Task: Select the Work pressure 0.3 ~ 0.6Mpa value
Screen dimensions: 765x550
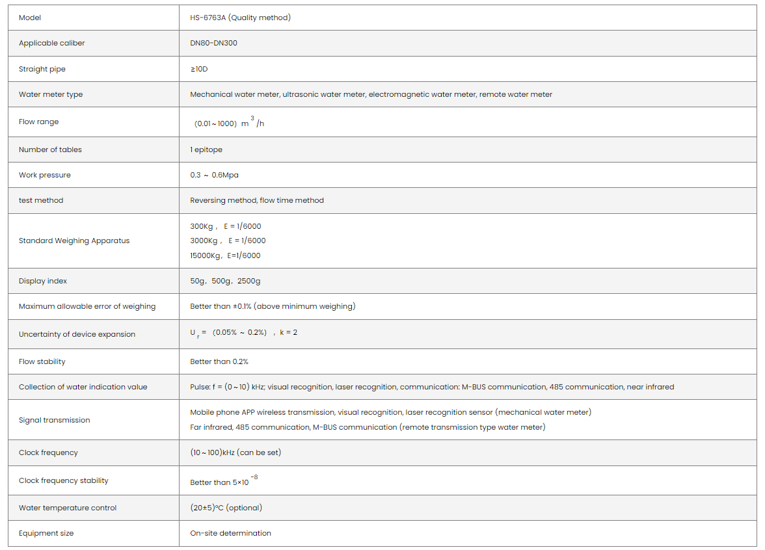Action: [x=214, y=175]
